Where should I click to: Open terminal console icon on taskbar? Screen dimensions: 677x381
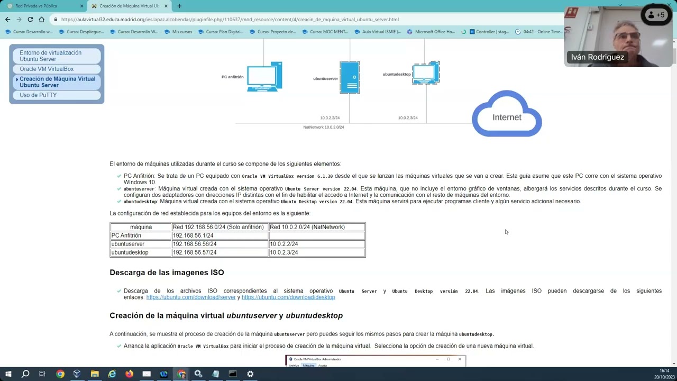pyautogui.click(x=233, y=374)
